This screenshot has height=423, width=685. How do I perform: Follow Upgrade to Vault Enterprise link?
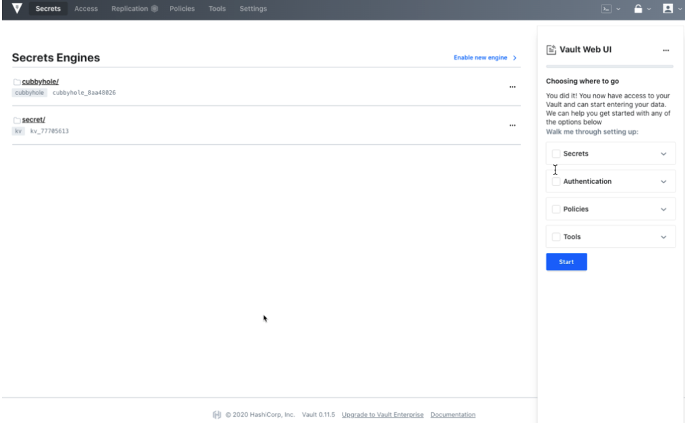[383, 415]
